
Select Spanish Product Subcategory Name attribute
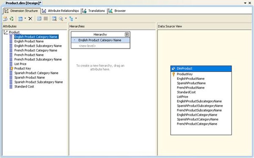click(39, 82)
